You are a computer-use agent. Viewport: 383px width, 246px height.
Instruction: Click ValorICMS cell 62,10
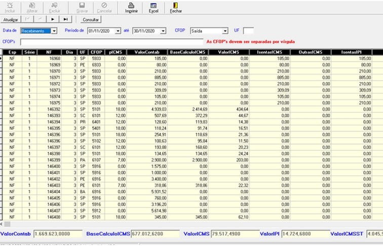click(x=228, y=217)
